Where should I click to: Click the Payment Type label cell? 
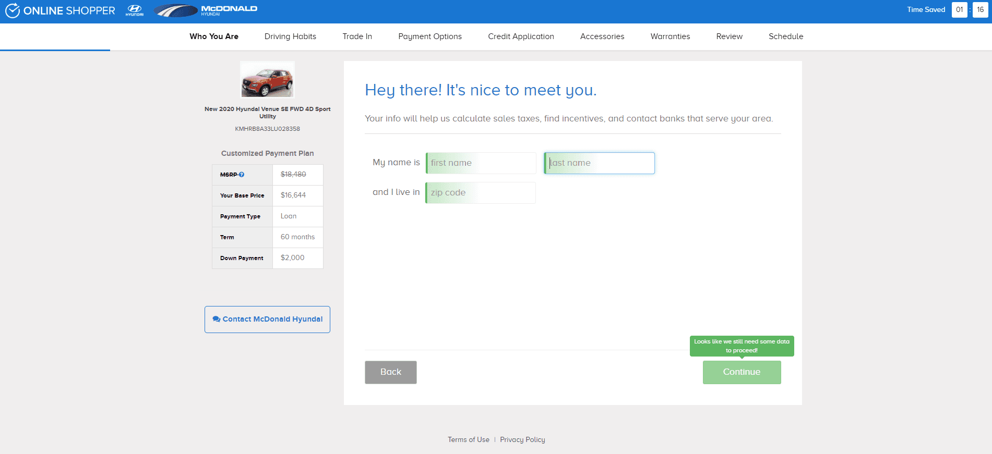(242, 217)
